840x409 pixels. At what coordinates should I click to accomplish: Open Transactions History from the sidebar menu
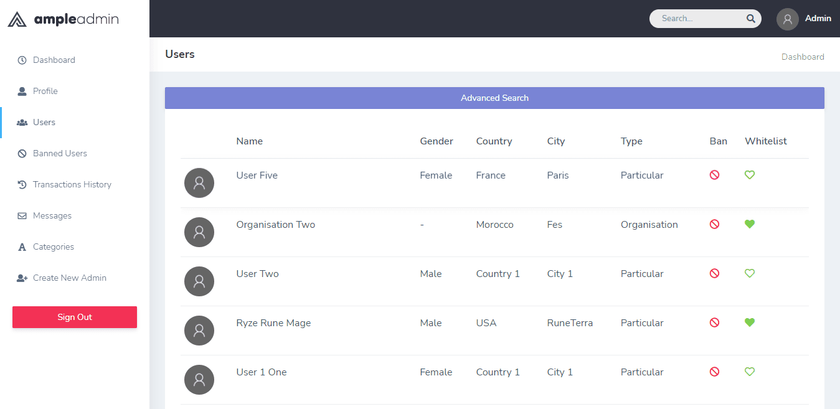pos(72,184)
